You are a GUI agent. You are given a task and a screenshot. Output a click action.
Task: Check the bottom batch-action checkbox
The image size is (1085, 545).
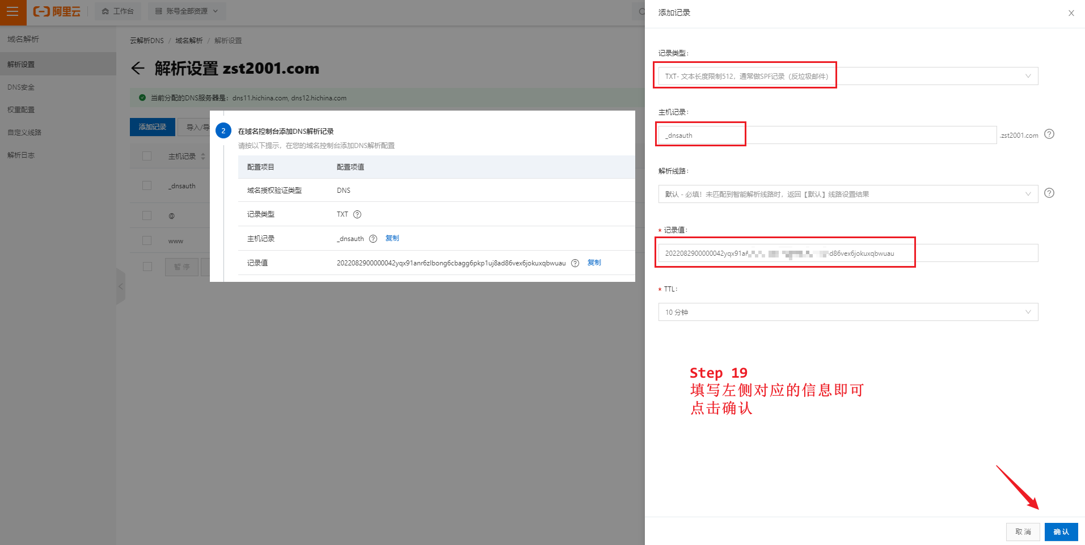(x=147, y=267)
